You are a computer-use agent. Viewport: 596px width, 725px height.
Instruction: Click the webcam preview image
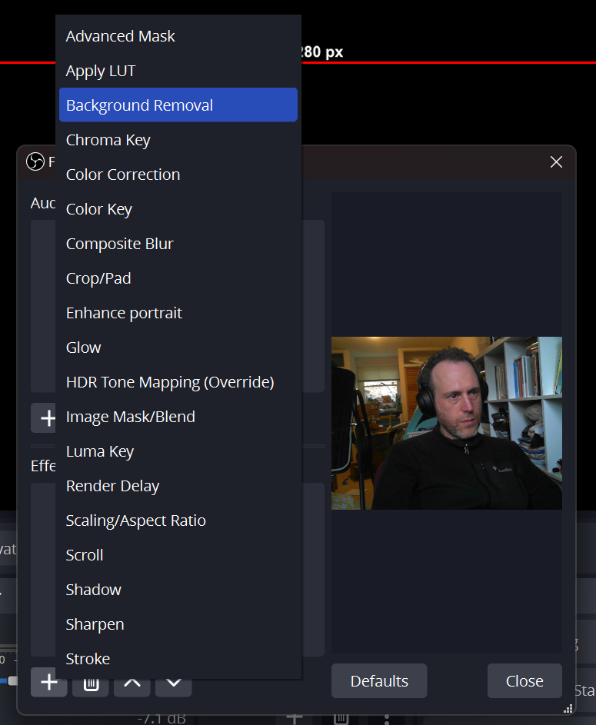(446, 423)
